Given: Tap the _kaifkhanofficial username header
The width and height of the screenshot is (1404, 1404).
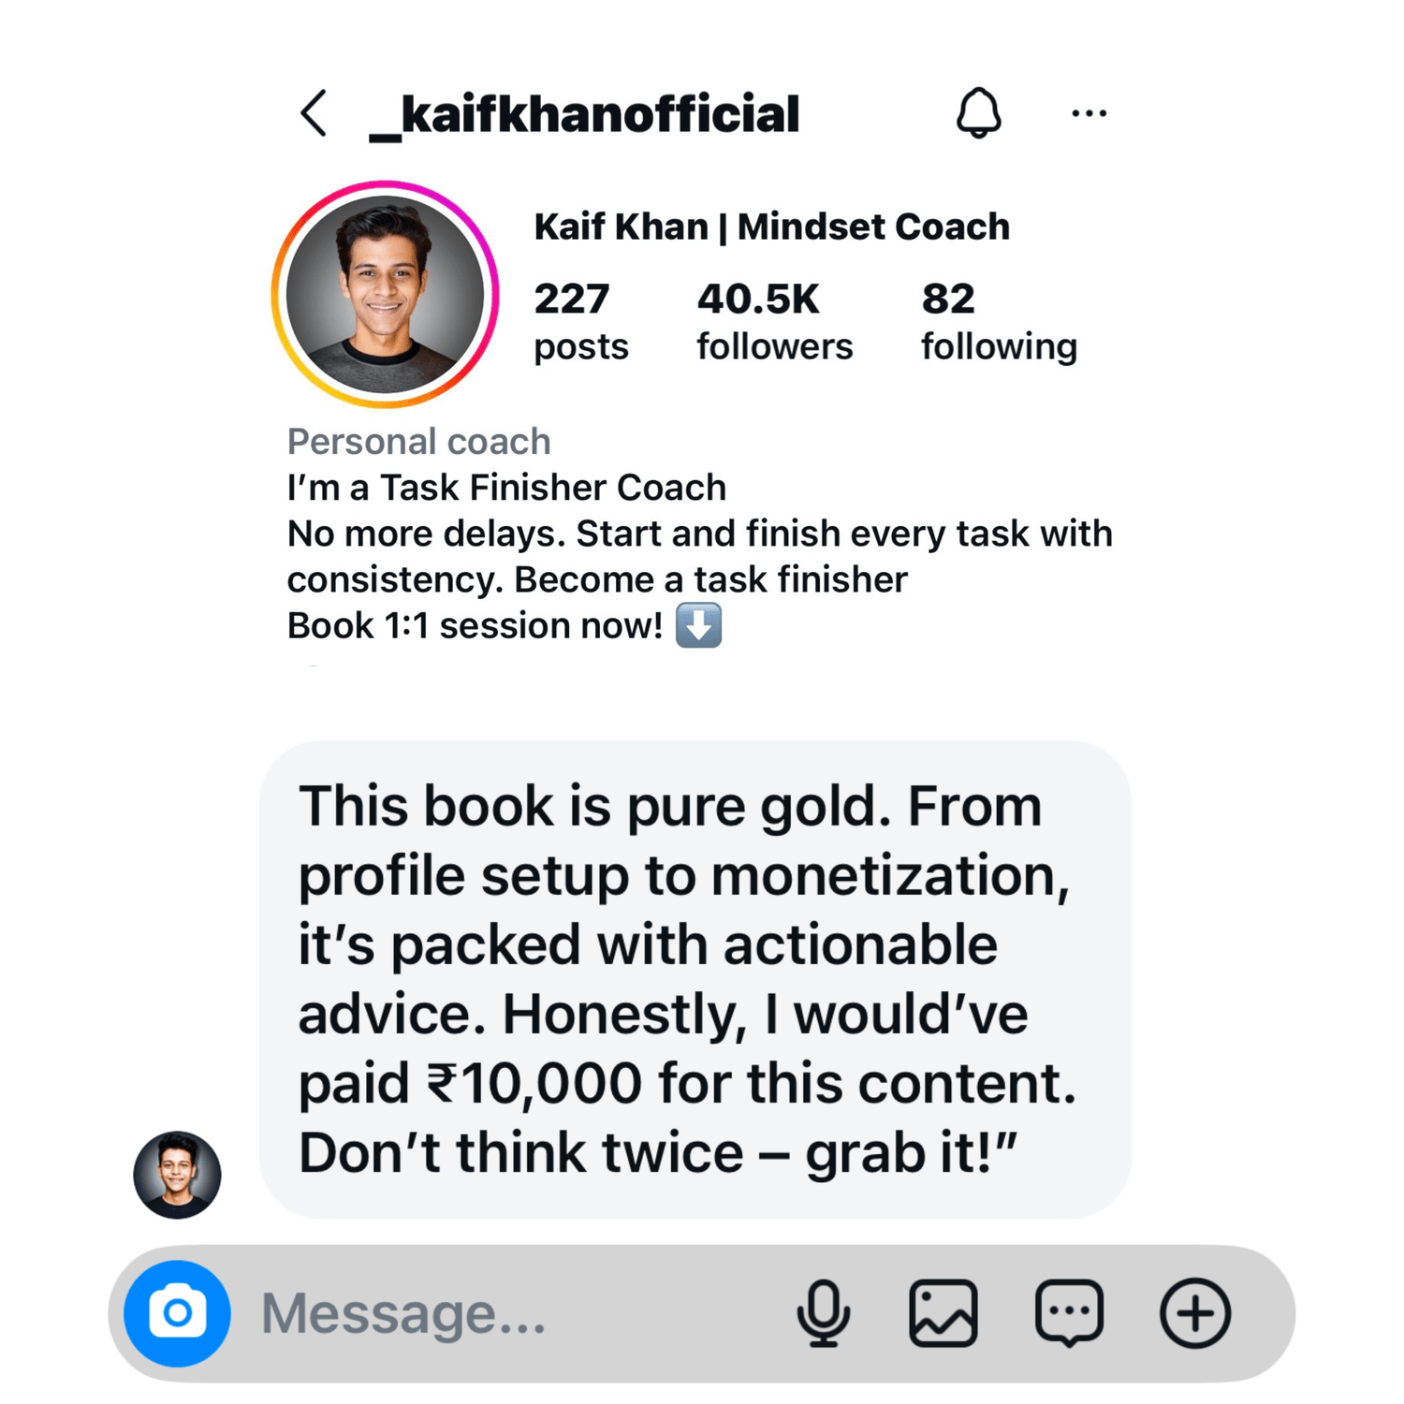Looking at the screenshot, I should (584, 114).
